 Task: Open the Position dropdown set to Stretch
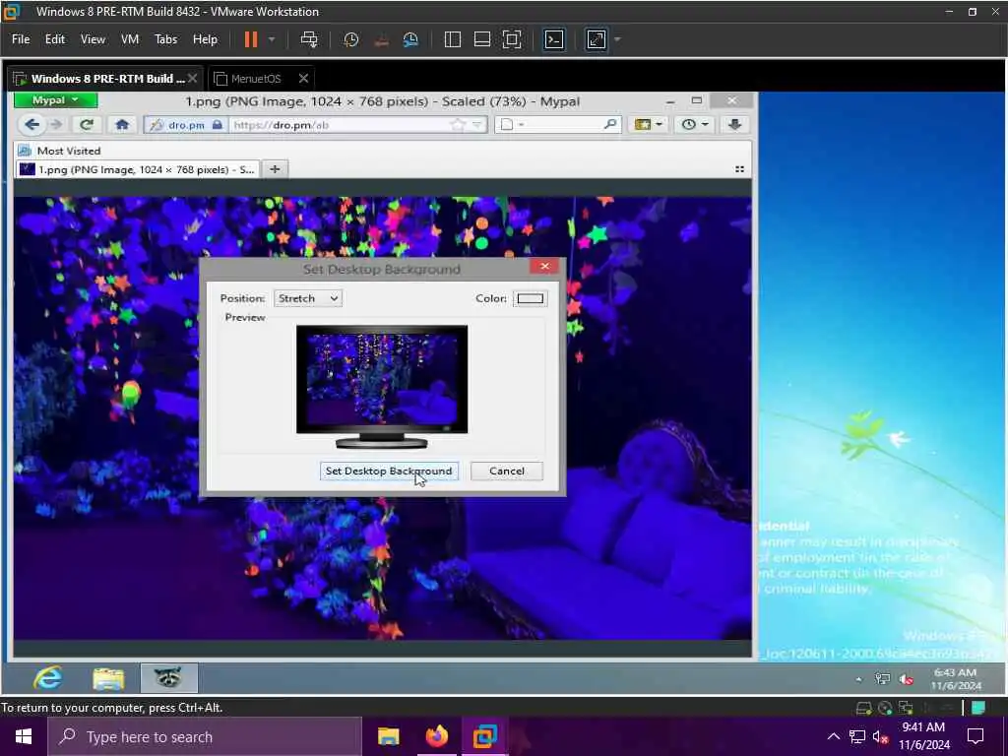point(308,298)
